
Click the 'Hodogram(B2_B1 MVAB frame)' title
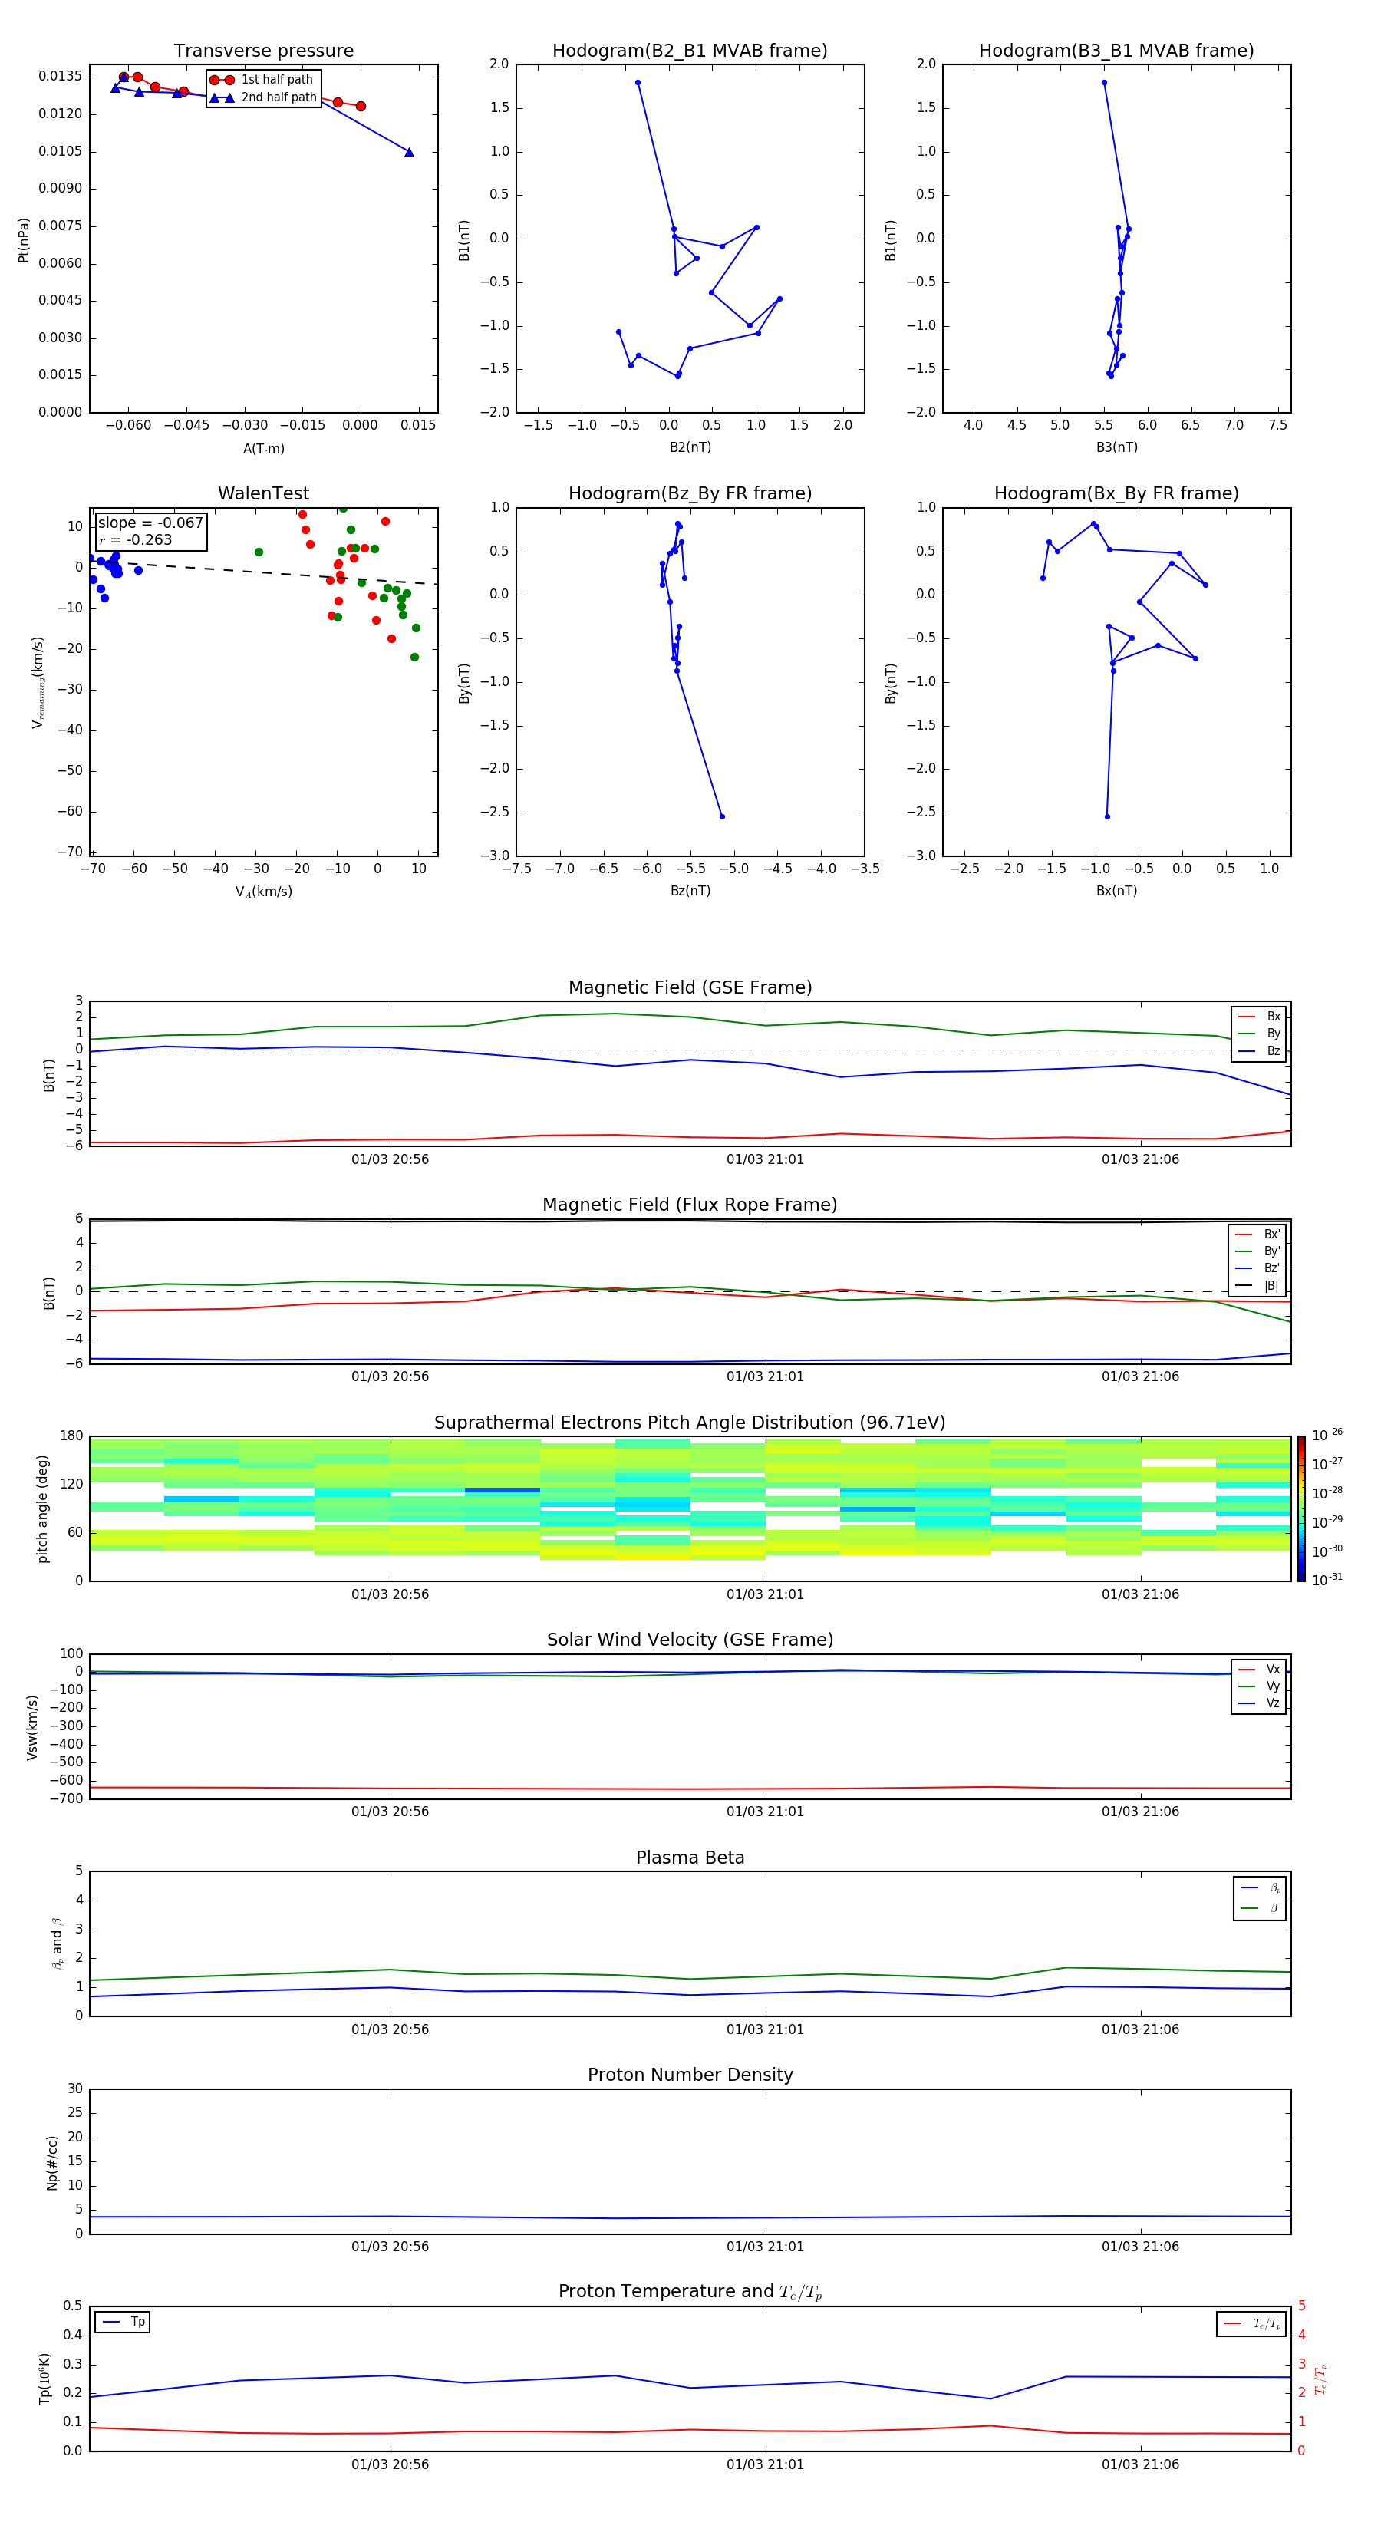click(690, 51)
